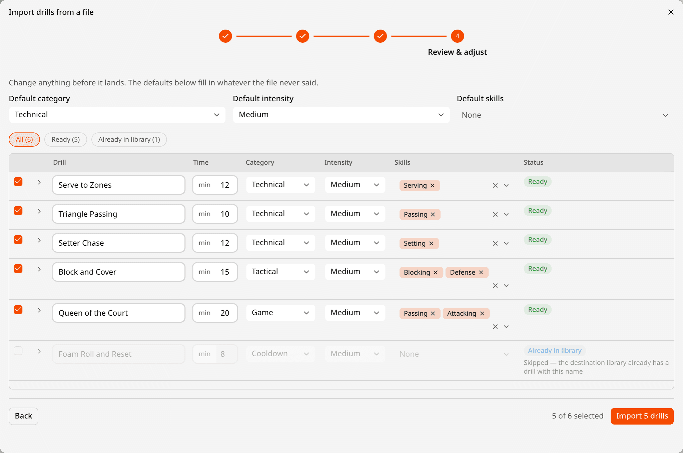
Task: Expand the Setter Chase row details
Action: pyautogui.click(x=39, y=240)
